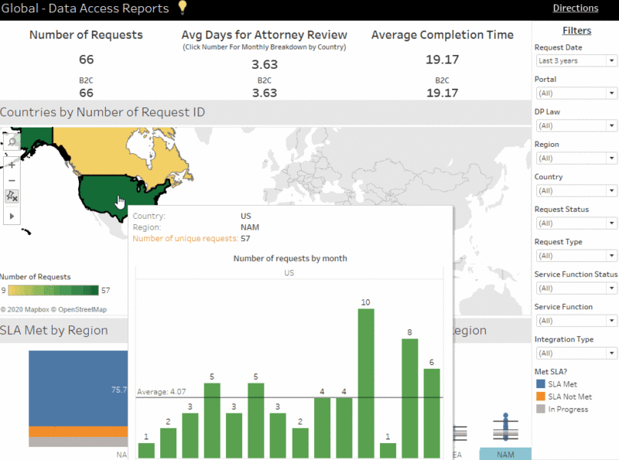The height and width of the screenshot is (460, 619).
Task: Activate the lasso selection clear icon
Action: click(x=11, y=196)
